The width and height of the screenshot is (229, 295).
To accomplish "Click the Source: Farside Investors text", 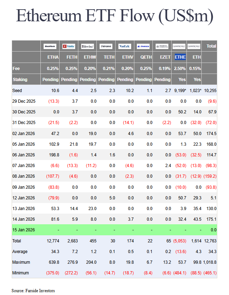I will pos(33,291).
